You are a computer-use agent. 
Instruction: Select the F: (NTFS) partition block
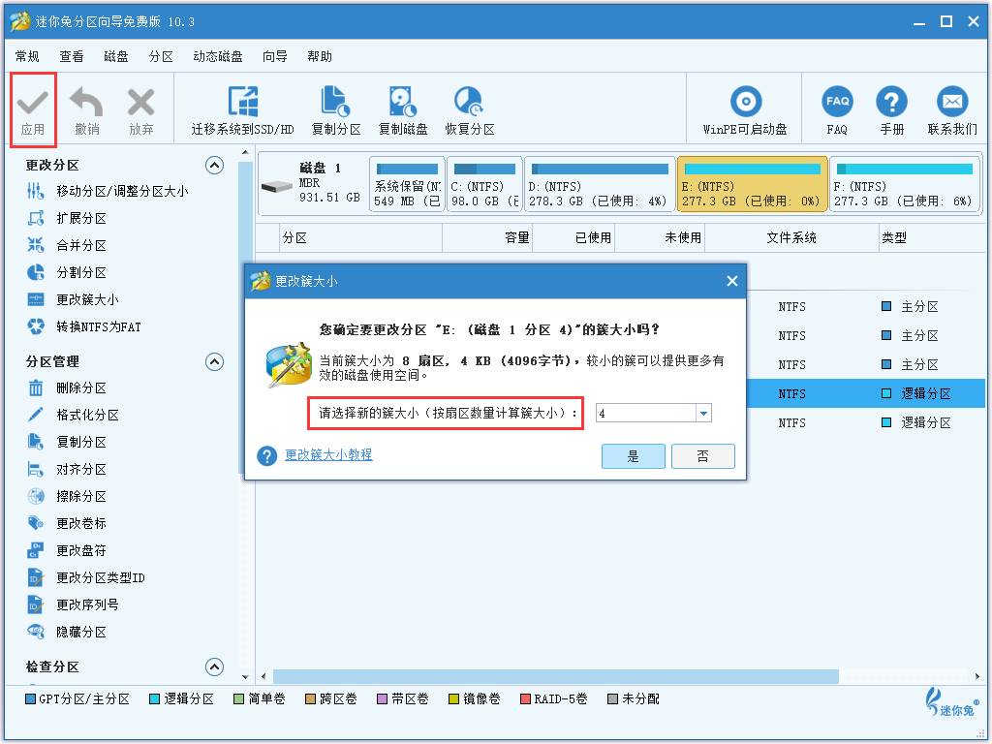point(904,185)
